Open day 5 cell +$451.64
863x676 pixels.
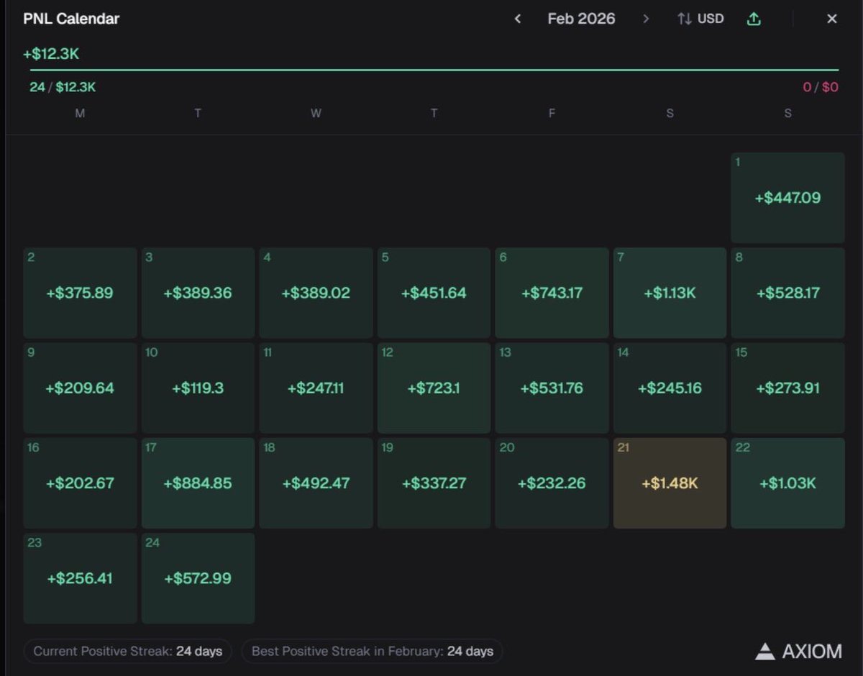coord(434,293)
